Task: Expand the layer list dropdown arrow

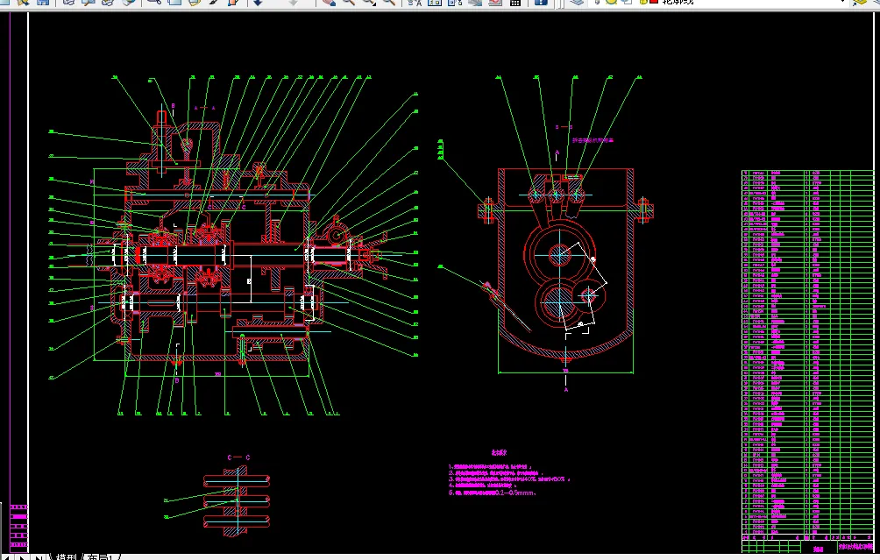Action: tap(844, 3)
